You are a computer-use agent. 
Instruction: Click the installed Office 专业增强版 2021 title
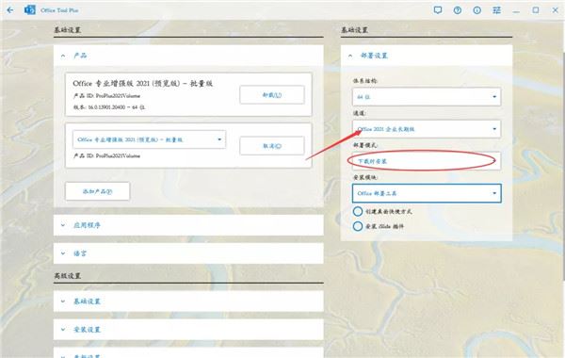[x=143, y=83]
